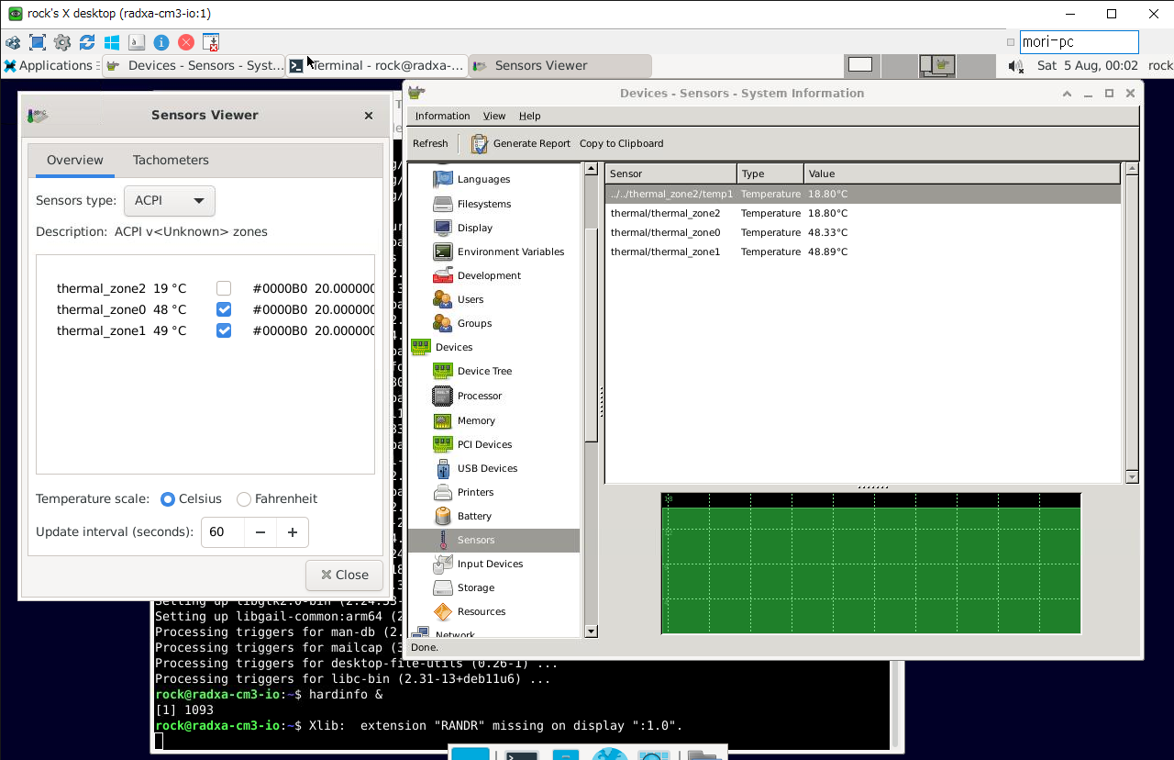The height and width of the screenshot is (760, 1174).
Task: Open Storage in the sidebar
Action: 475,587
